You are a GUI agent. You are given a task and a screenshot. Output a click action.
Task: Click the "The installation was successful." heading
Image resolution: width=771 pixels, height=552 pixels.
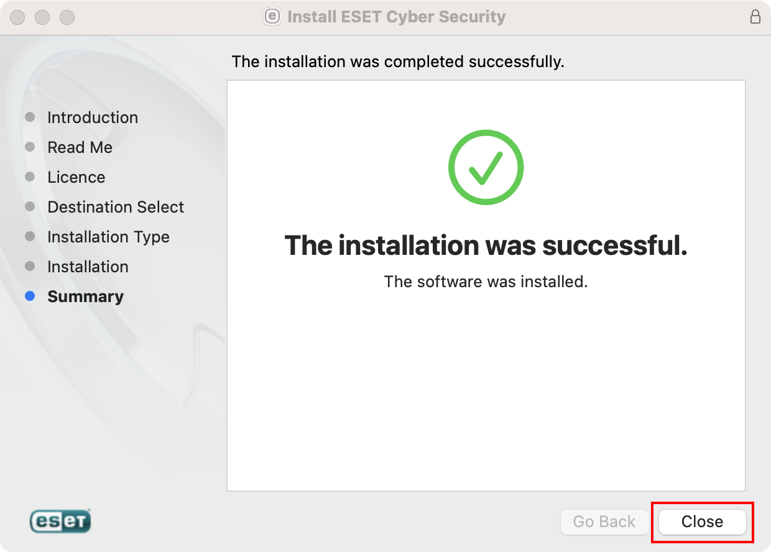pos(486,246)
